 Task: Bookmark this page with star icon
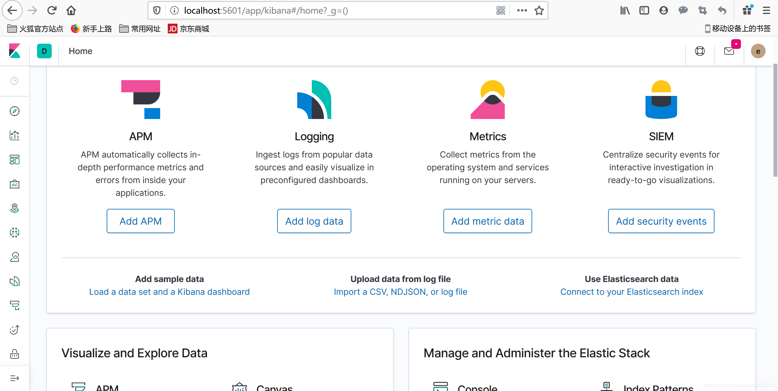point(539,11)
